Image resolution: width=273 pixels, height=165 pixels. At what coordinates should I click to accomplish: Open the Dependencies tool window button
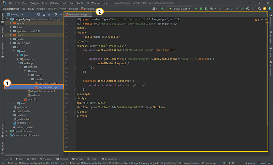(x=110, y=159)
